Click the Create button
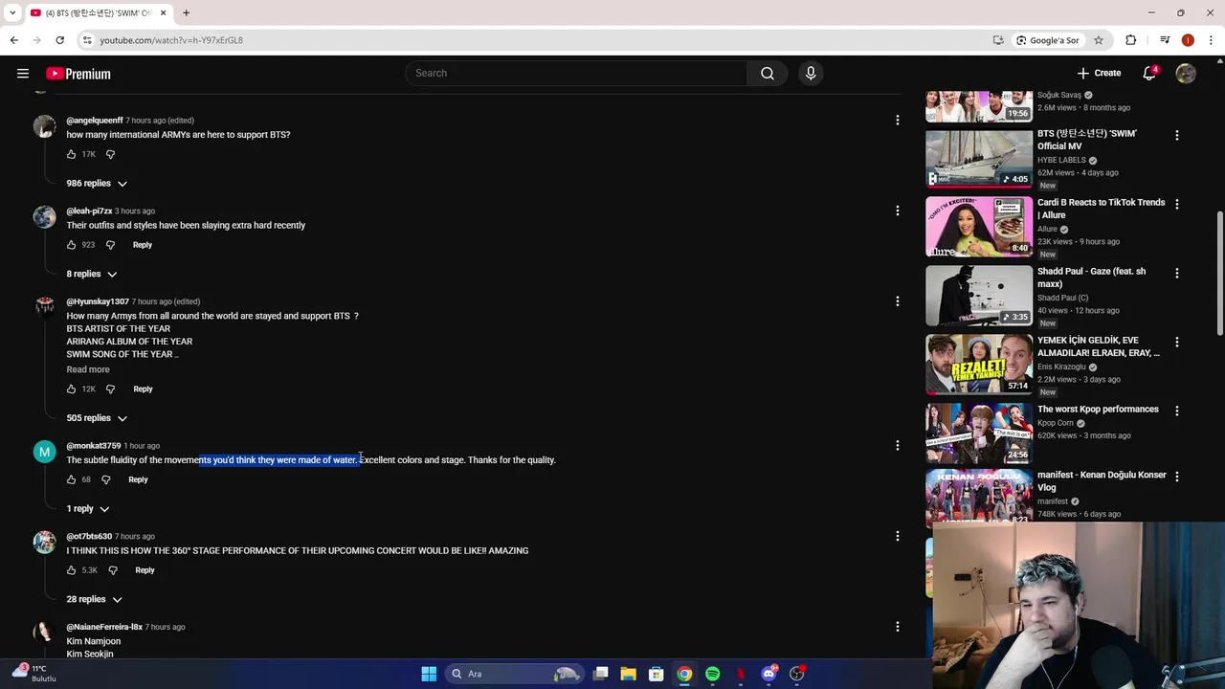The height and width of the screenshot is (689, 1225). [x=1099, y=74]
